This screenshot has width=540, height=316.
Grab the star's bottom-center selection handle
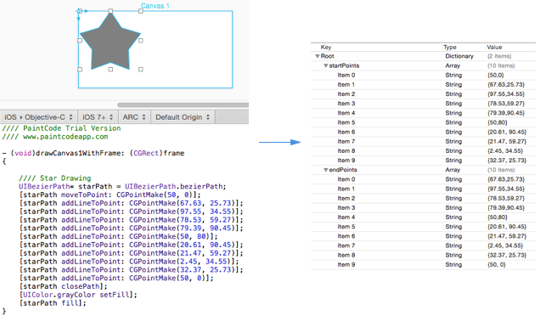pos(110,70)
